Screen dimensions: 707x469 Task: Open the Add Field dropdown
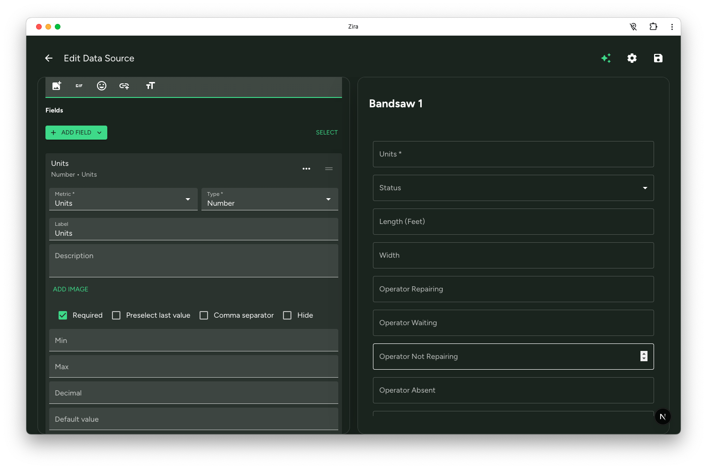(76, 133)
